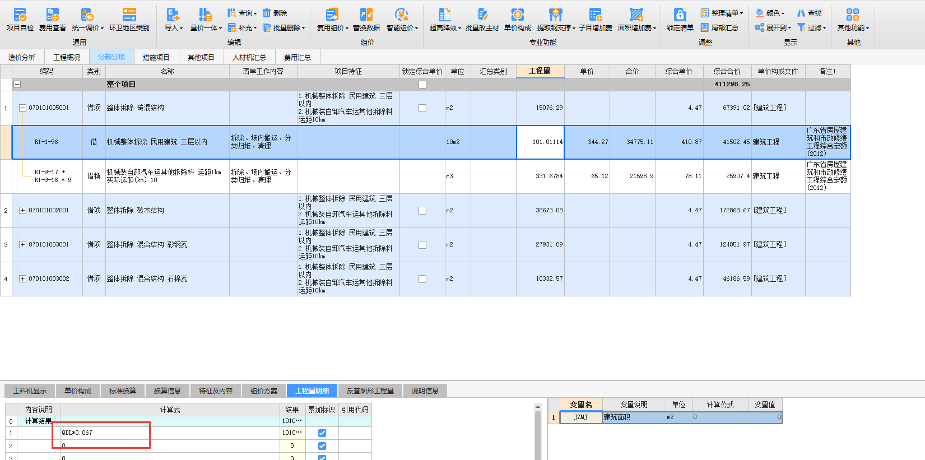
Task: Click the 其他功能 grid icon
Action: click(853, 15)
